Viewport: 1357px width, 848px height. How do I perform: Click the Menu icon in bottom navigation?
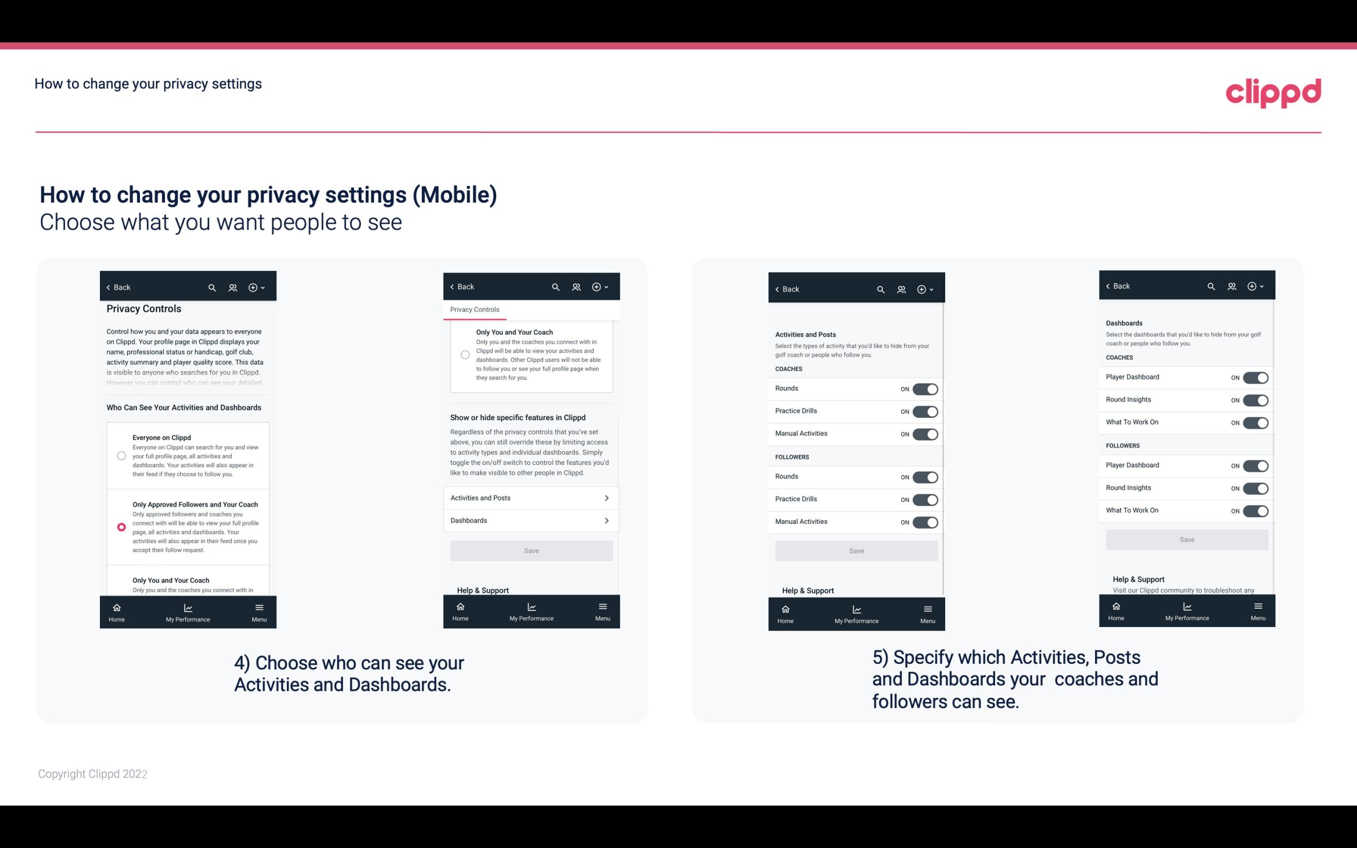[258, 607]
